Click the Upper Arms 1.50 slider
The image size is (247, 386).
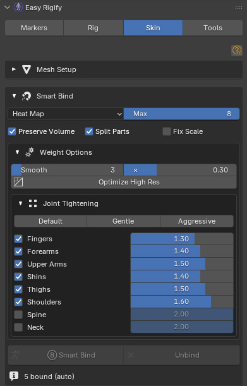pyautogui.click(x=182, y=263)
